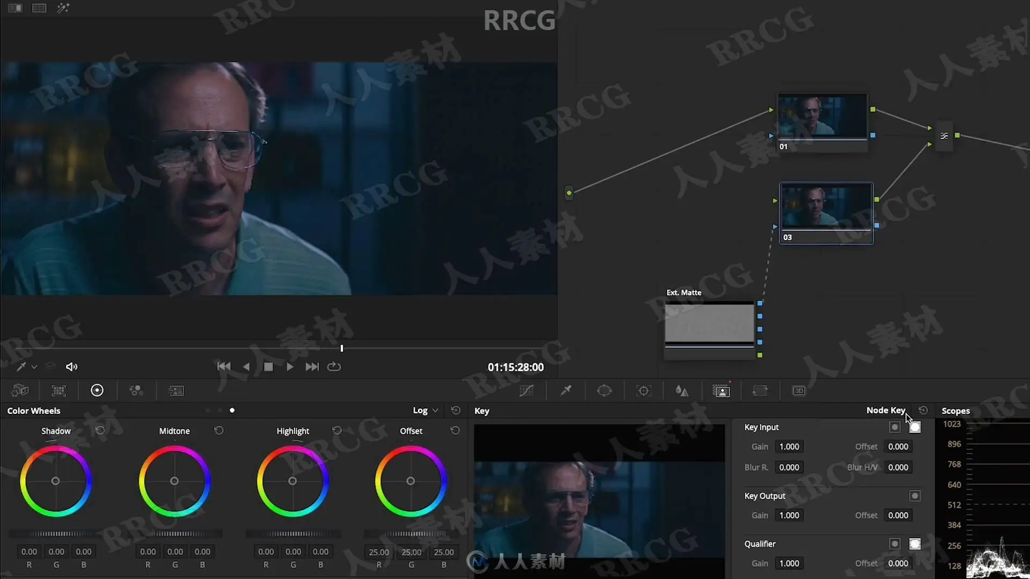Adjust the Offset master slider wheel

411,533
